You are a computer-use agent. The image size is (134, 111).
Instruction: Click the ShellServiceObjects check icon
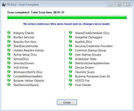click(9, 85)
